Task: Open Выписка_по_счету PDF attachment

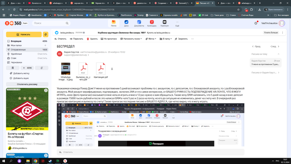Action: [x=83, y=72]
